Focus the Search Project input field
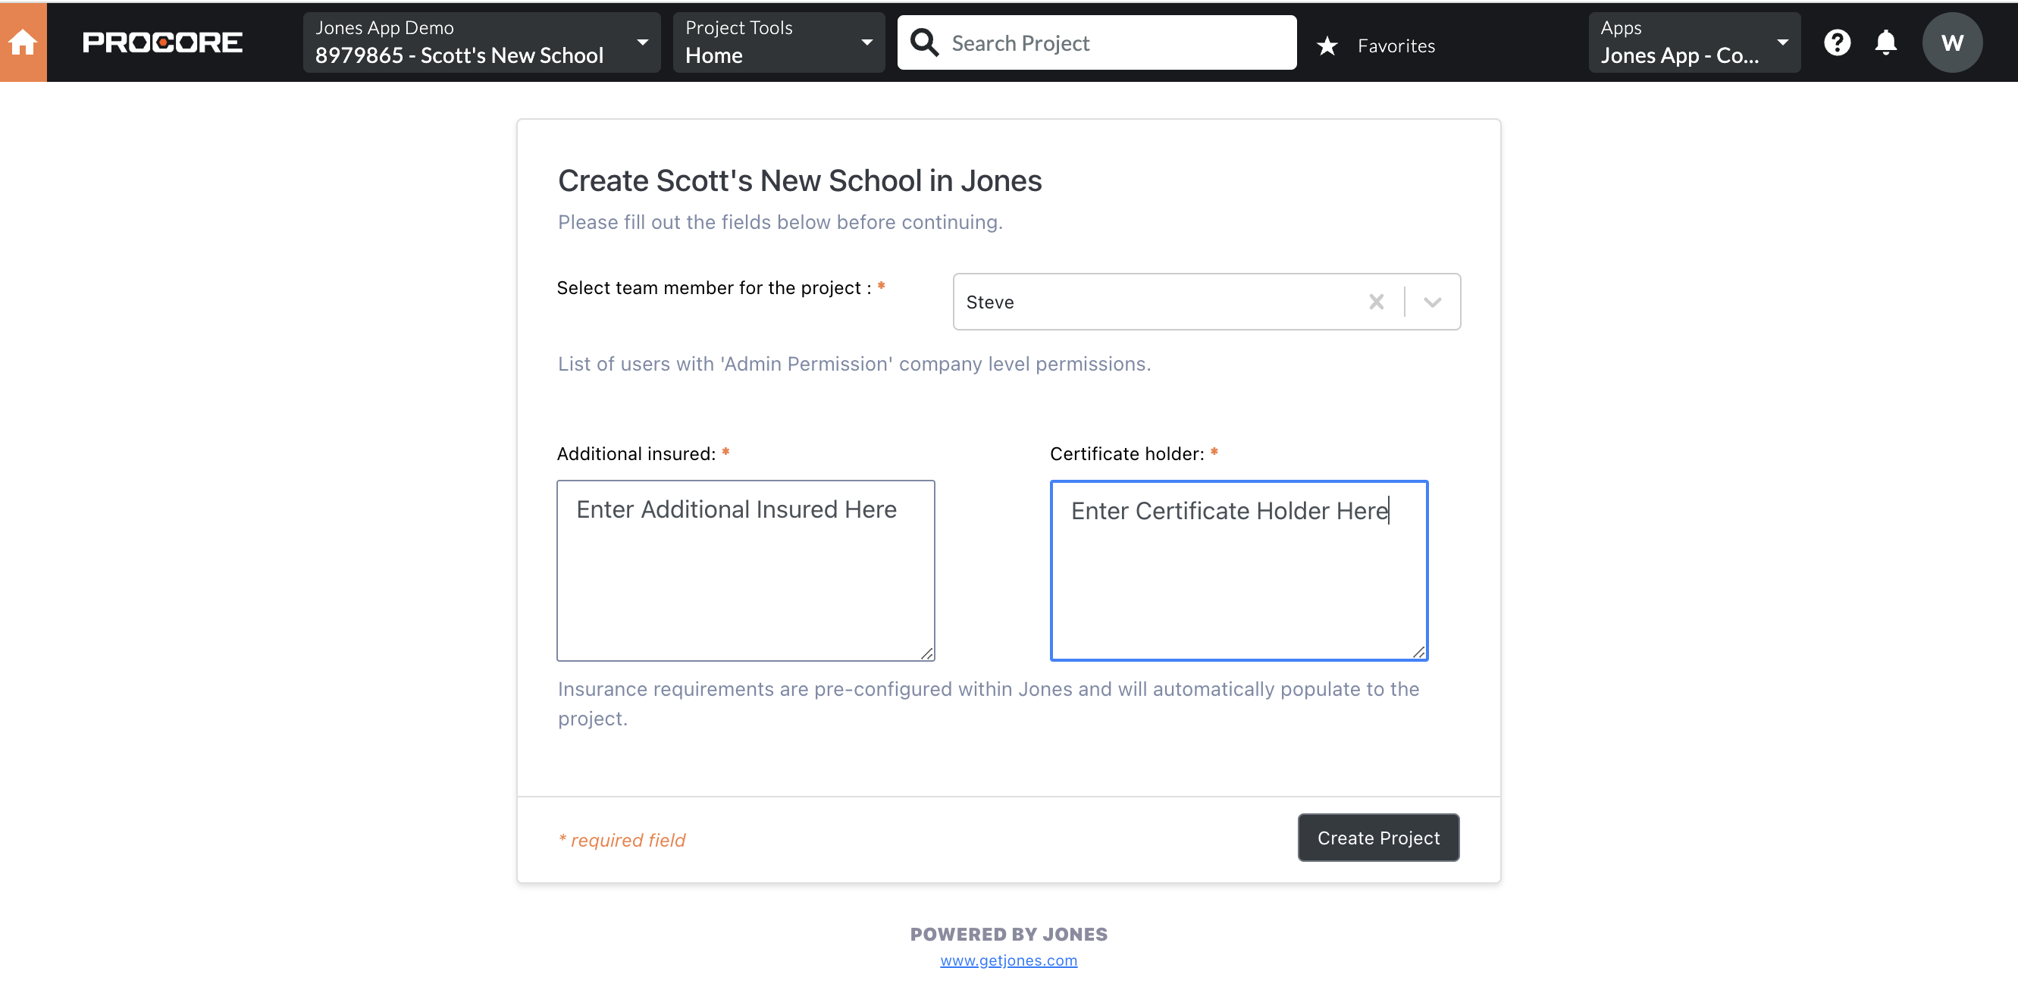This screenshot has height=996, width=2018. 1097,42
